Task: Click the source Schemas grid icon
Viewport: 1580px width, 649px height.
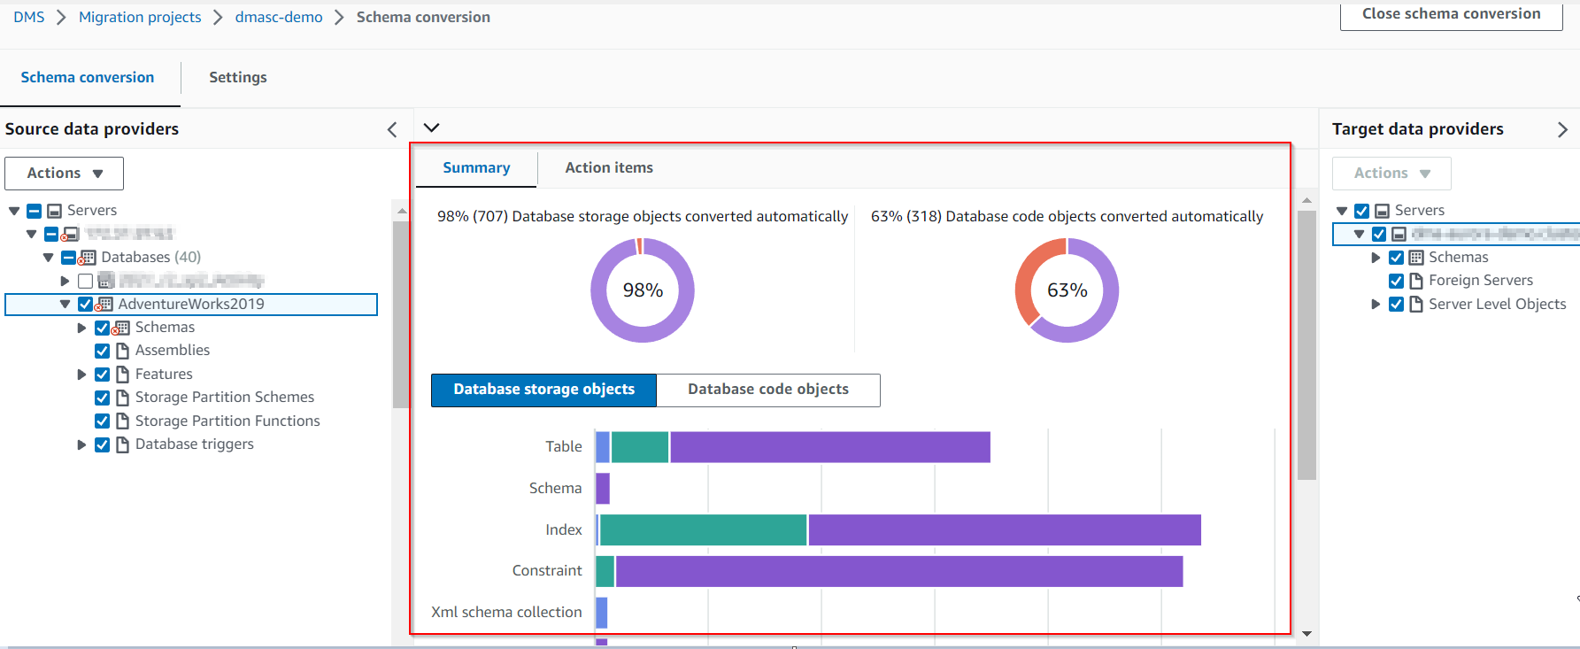Action: pyautogui.click(x=121, y=328)
